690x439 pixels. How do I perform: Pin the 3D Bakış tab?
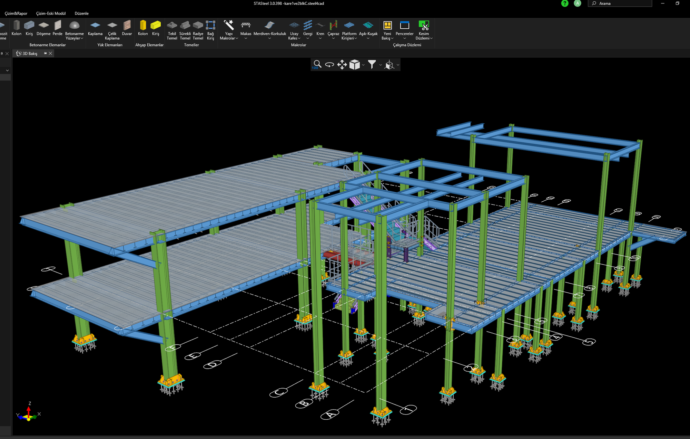tap(45, 53)
